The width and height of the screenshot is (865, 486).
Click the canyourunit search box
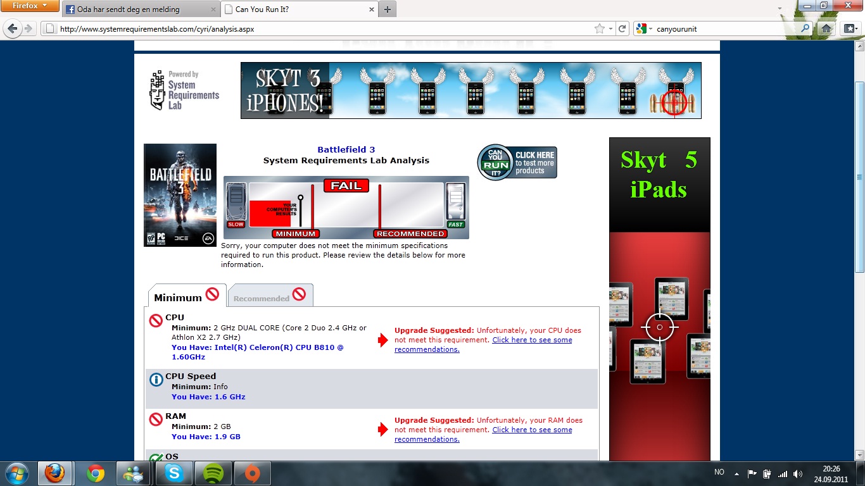coord(726,28)
